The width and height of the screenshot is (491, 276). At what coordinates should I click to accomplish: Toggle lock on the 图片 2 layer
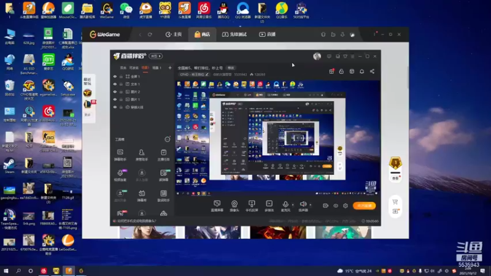click(121, 91)
